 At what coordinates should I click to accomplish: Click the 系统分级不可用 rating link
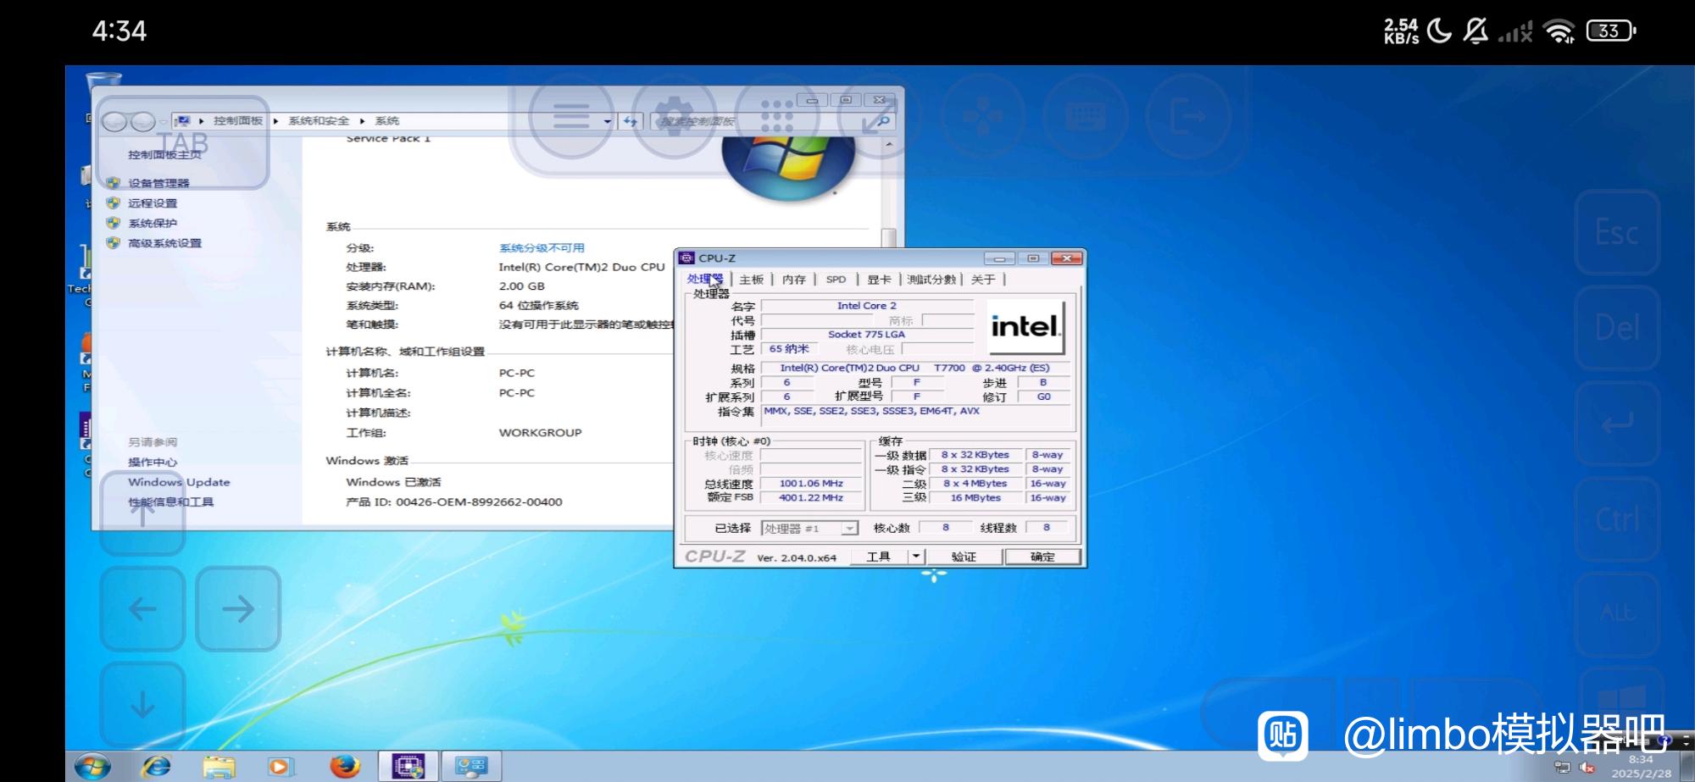(x=542, y=248)
